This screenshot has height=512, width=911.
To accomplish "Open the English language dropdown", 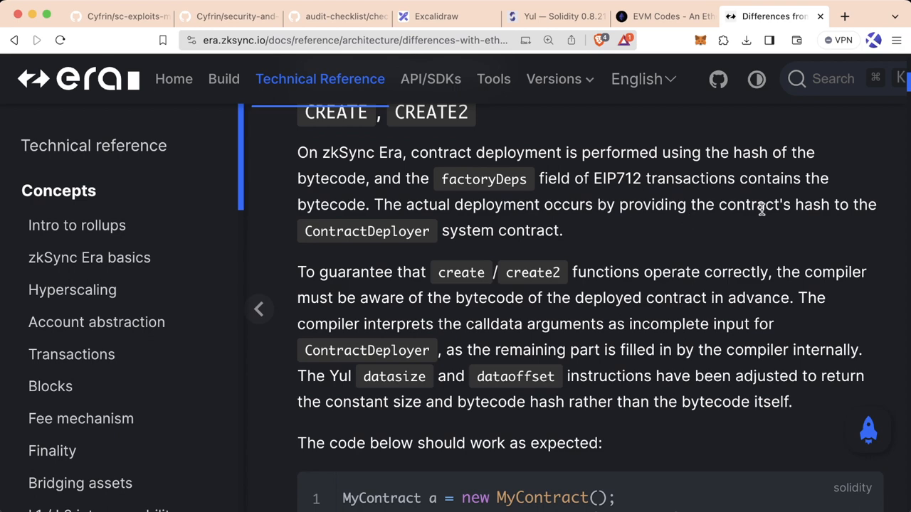I will 642,79.
